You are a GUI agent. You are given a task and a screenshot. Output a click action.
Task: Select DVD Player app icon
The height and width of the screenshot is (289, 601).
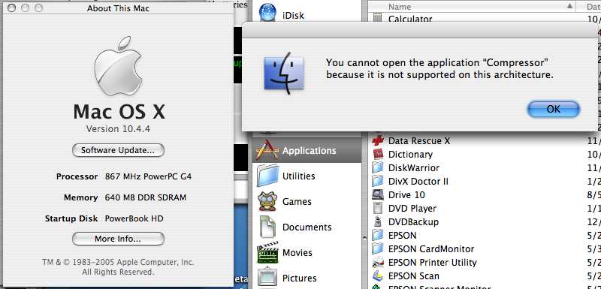(x=378, y=208)
